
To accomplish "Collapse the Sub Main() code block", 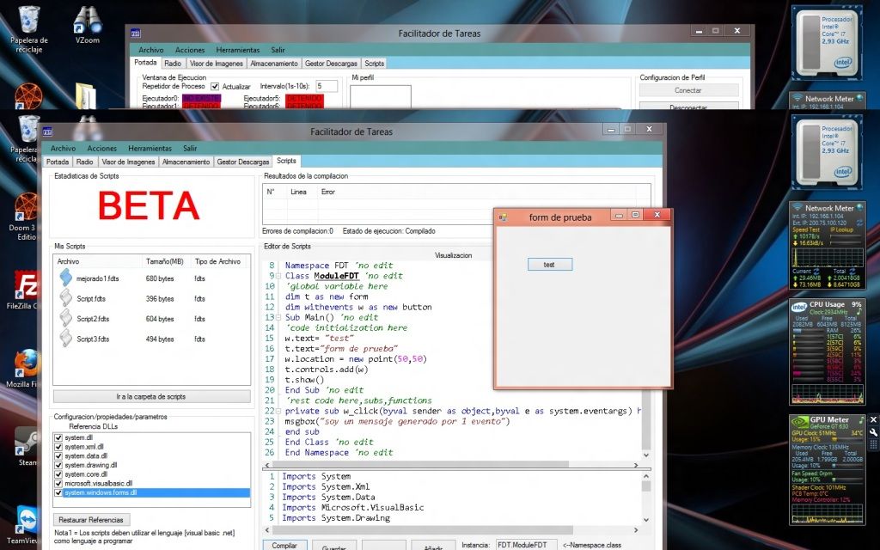I will (x=278, y=317).
